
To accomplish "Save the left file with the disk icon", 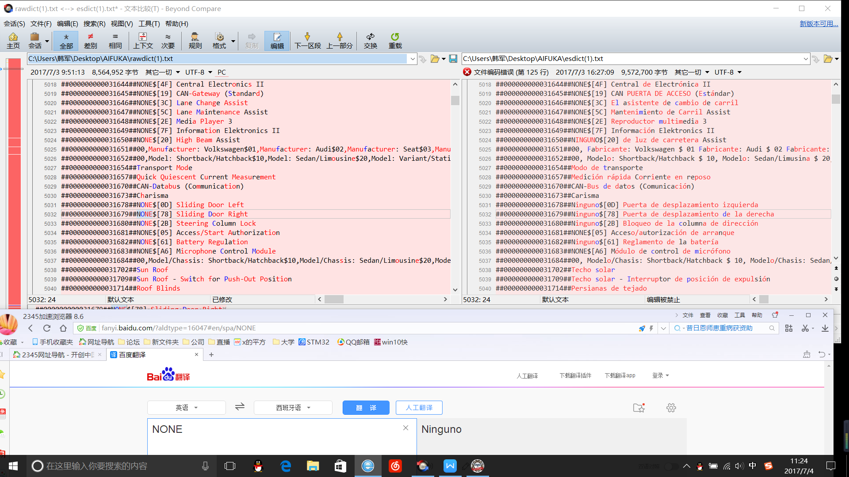I will (x=453, y=59).
